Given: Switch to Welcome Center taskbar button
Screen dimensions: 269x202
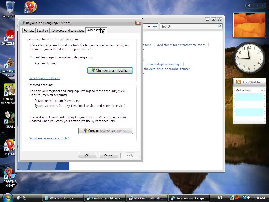Looking at the screenshot, I should pos(63,198).
